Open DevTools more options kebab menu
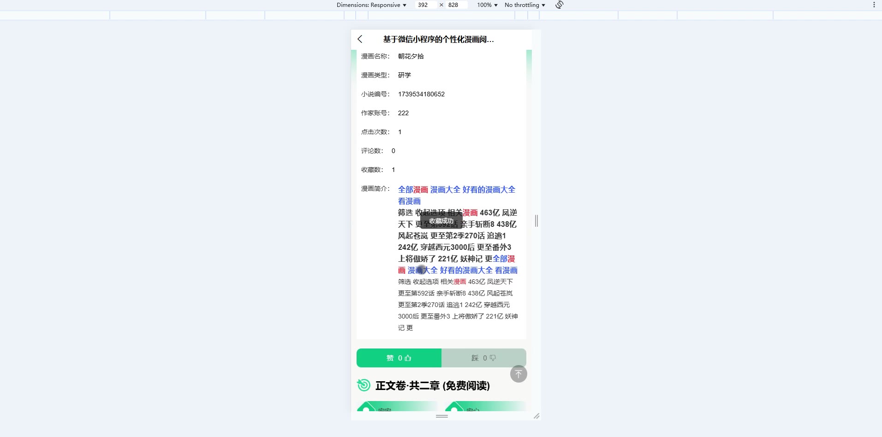 874,5
